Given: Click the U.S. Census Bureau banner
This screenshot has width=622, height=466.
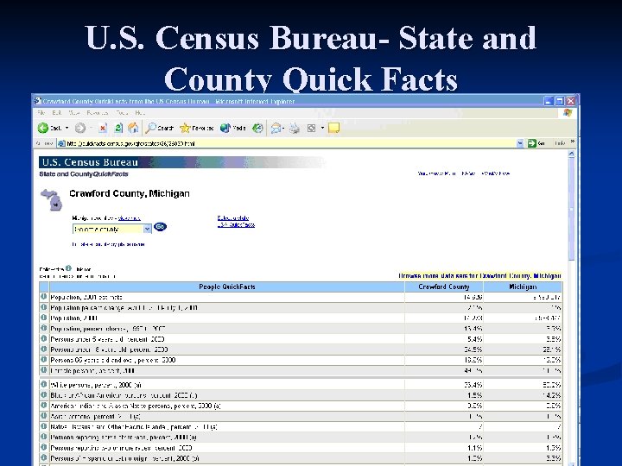Looking at the screenshot, I should tap(181, 162).
